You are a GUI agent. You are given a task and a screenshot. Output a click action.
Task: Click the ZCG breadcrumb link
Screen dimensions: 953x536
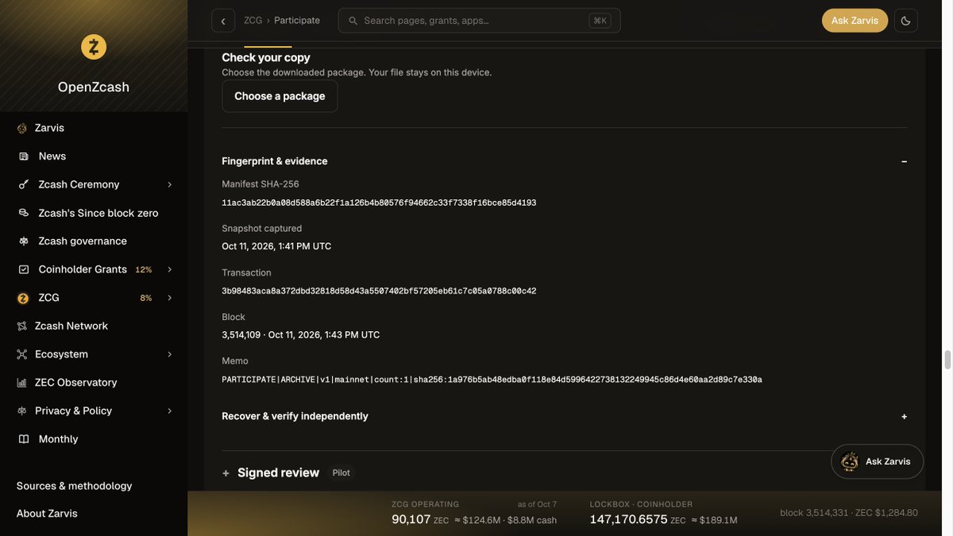253,21
